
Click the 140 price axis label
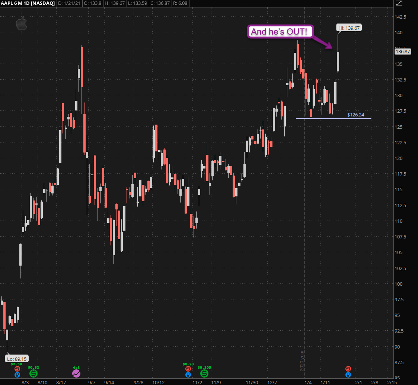(x=399, y=32)
